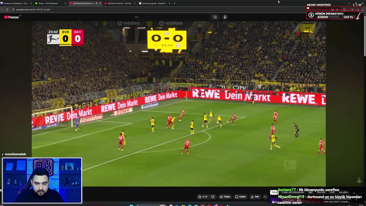The width and height of the screenshot is (366, 206).
Task: Open the browser extensions icon
Action: [x=345, y=9]
